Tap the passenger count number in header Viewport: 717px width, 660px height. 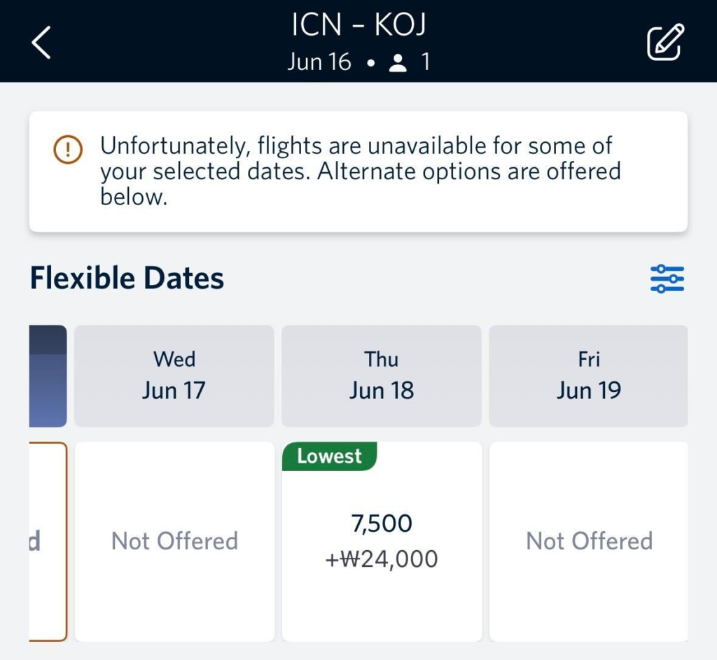(424, 63)
